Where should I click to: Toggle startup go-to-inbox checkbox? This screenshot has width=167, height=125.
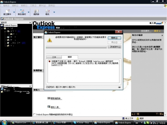34,114
